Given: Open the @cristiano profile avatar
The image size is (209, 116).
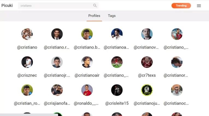Looking at the screenshot, I should pos(27,34).
